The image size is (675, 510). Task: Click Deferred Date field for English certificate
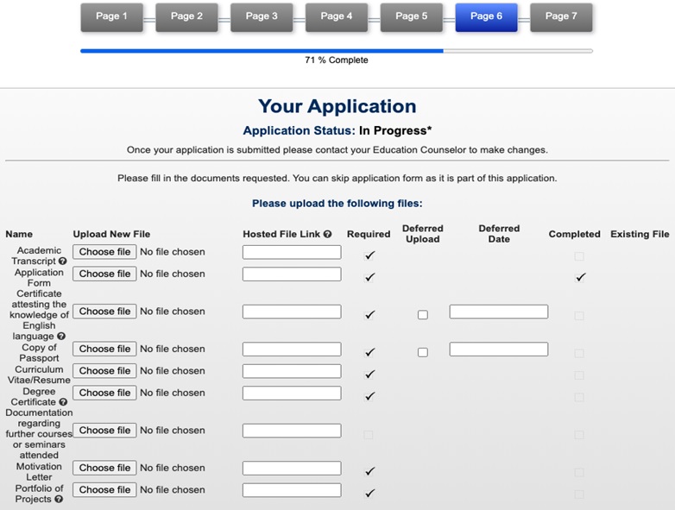click(x=499, y=312)
